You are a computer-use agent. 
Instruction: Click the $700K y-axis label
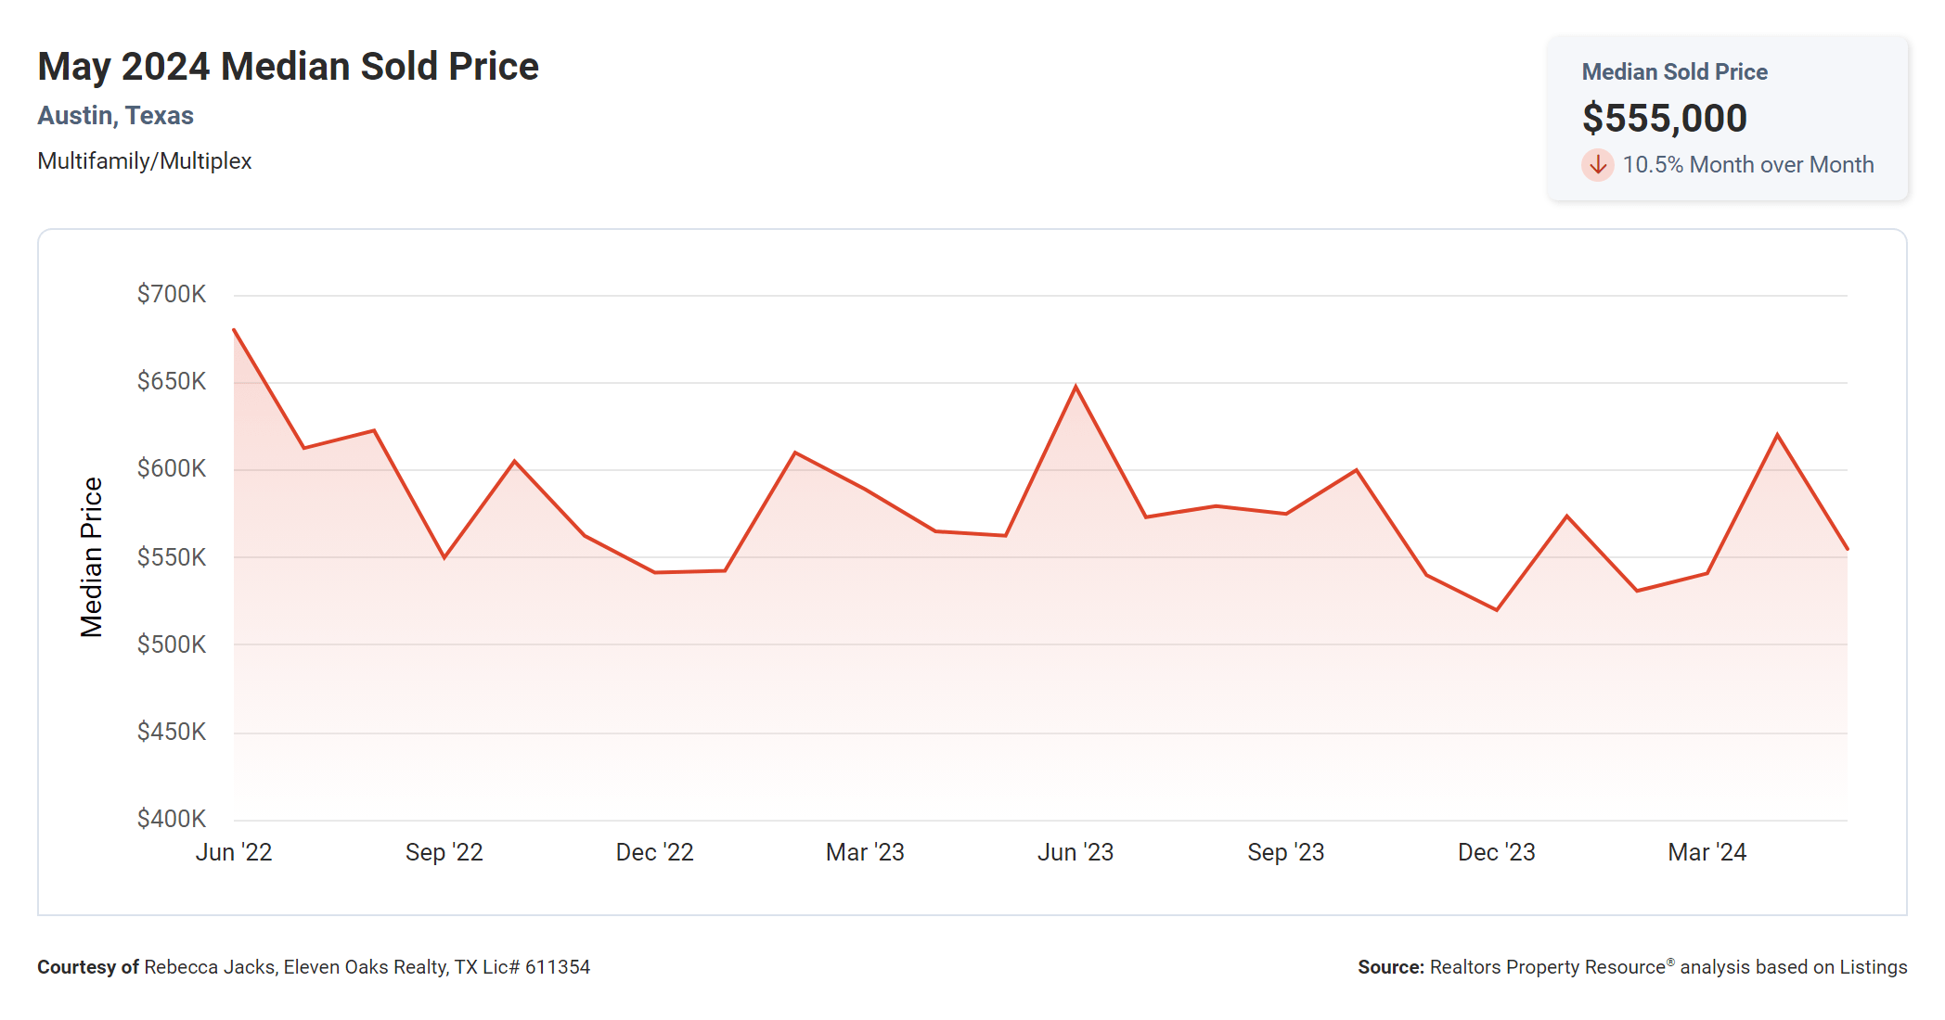tap(172, 295)
